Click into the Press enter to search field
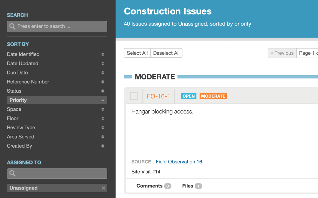Viewport: 318px width, 198px height. coord(57,26)
